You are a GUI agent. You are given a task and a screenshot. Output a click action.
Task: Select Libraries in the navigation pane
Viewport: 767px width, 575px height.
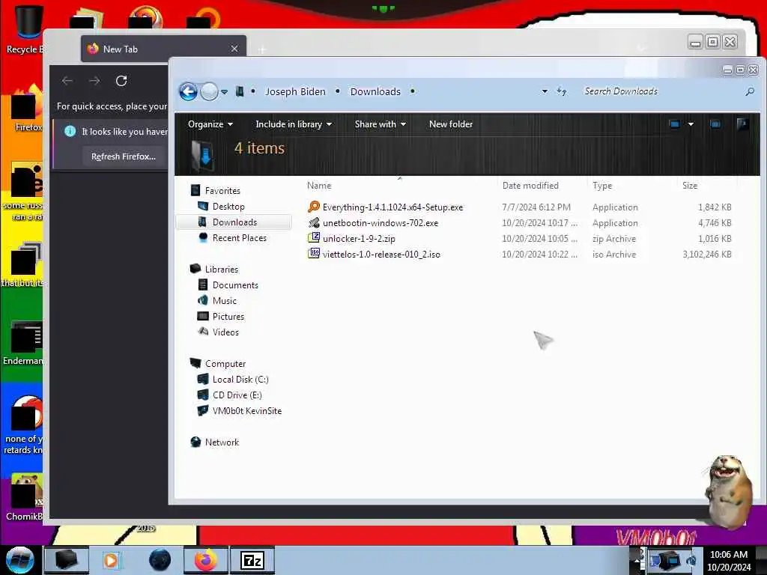(x=221, y=270)
